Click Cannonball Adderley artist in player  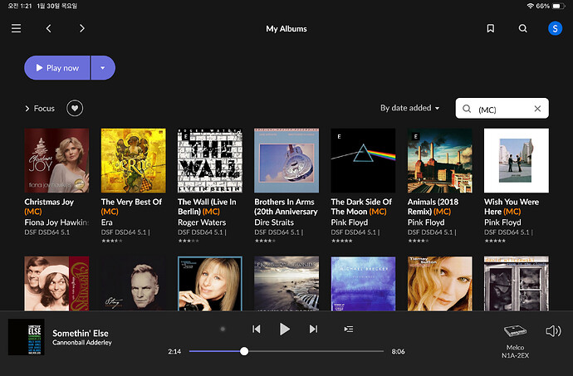[82, 343]
